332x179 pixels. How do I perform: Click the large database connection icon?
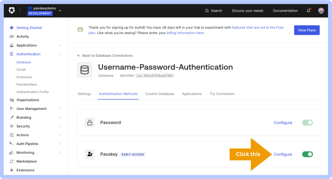85,70
